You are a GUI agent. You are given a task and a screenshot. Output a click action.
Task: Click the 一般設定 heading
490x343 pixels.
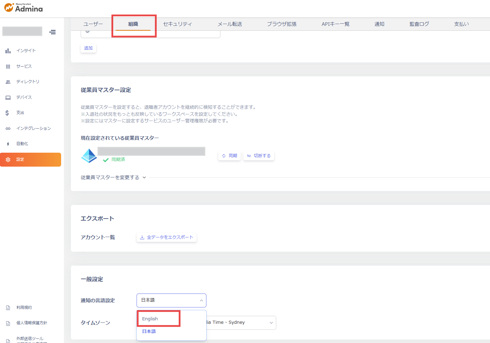pyautogui.click(x=92, y=279)
